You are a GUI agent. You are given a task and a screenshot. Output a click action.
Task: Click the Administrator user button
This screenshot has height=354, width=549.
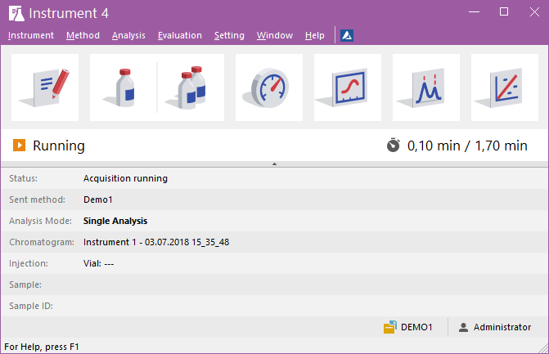494,327
